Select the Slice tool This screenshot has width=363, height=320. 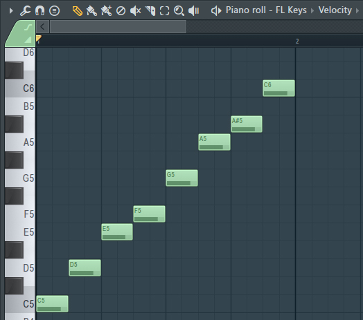click(x=150, y=10)
